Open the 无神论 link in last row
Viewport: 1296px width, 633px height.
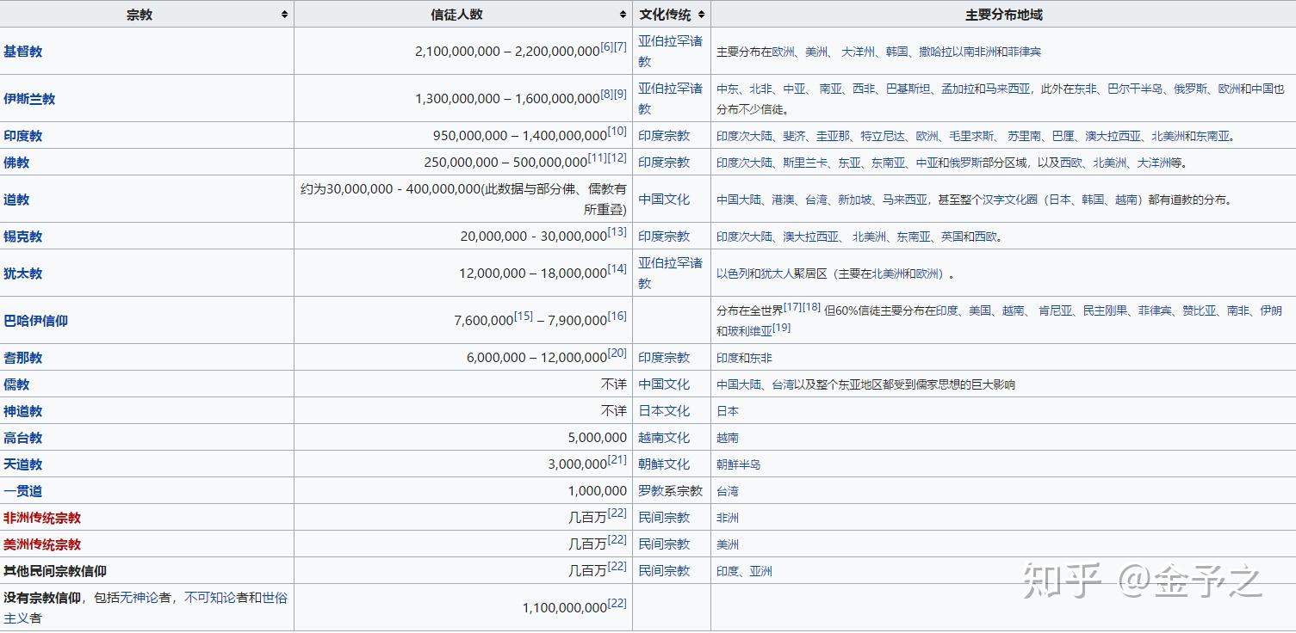[140, 598]
